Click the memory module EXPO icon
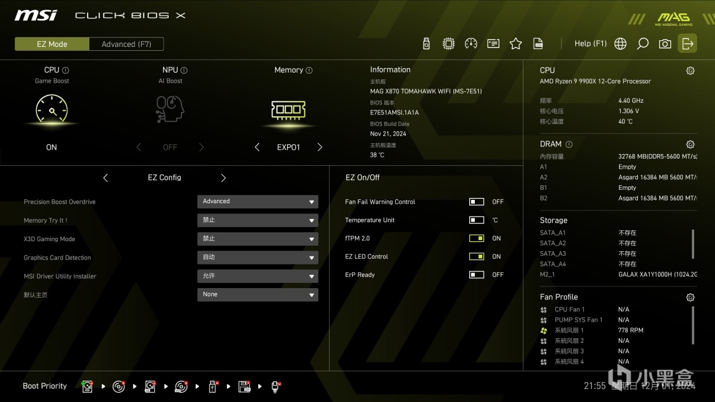Viewport: 715px width, 402px height. coord(288,109)
